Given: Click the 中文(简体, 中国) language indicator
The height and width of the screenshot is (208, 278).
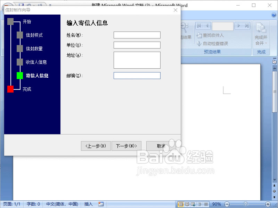Looking at the screenshot, I should tap(62, 204).
